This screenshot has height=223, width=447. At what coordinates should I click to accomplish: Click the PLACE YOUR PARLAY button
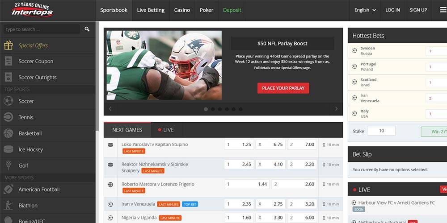283,88
